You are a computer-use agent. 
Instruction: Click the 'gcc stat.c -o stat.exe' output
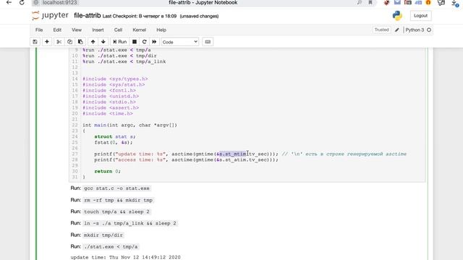coord(116,188)
